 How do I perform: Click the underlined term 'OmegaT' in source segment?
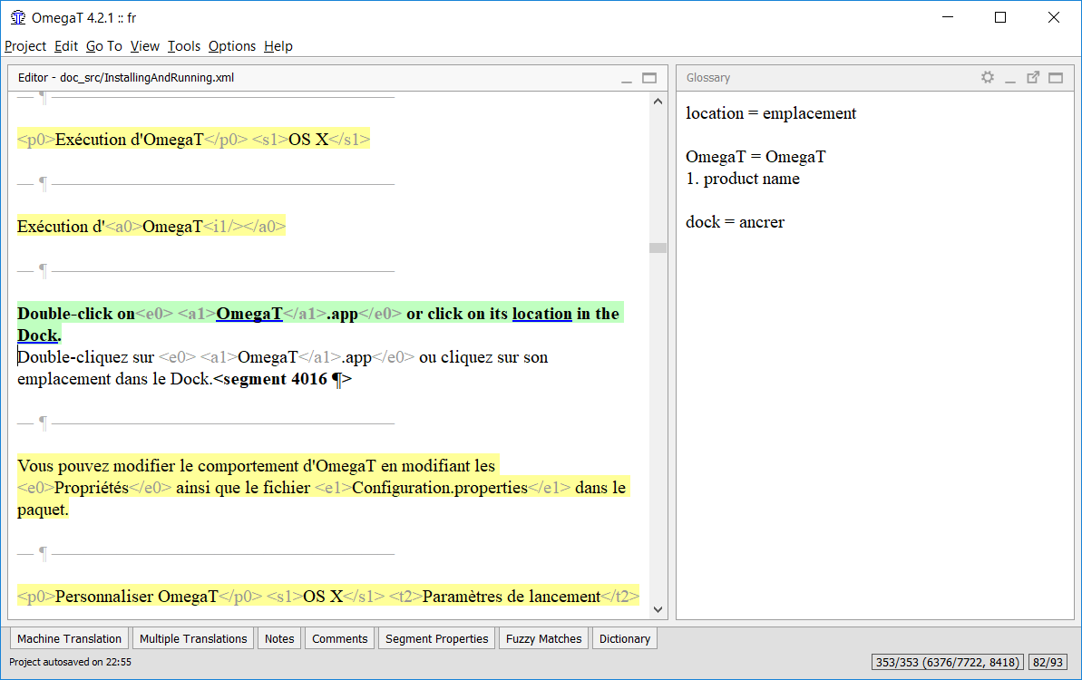coord(249,314)
